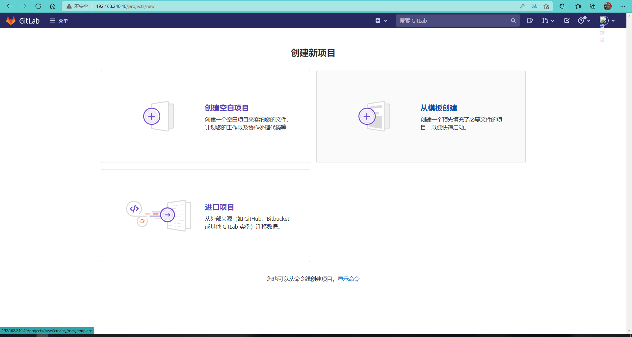Click the browser home icon
632x337 pixels.
(53, 6)
